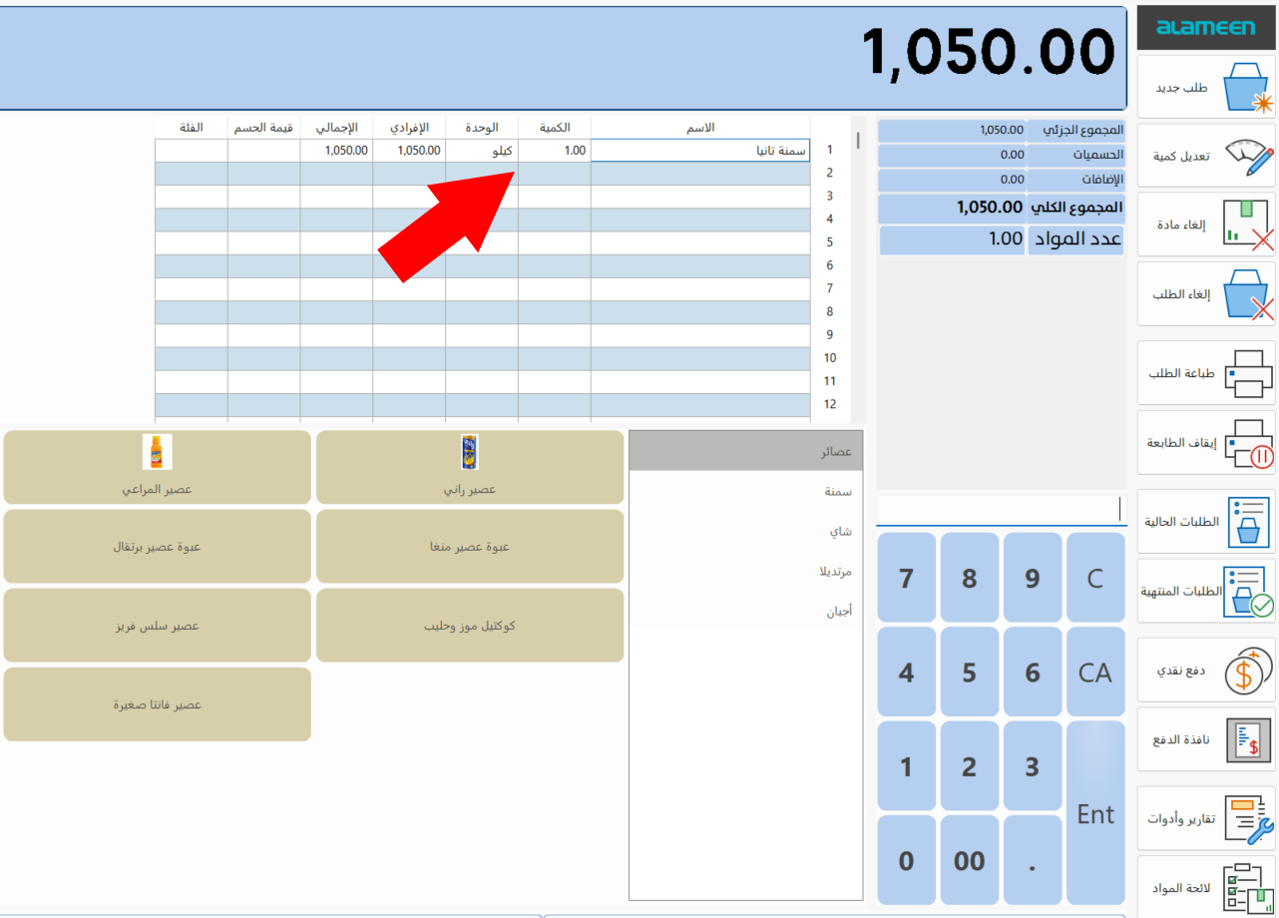
Task: Open current orders (الطلبات الحالية)
Action: [x=1247, y=521]
